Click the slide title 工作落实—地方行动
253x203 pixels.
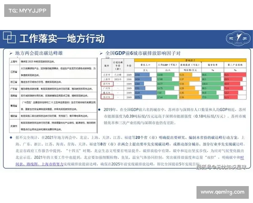[x=62, y=38]
